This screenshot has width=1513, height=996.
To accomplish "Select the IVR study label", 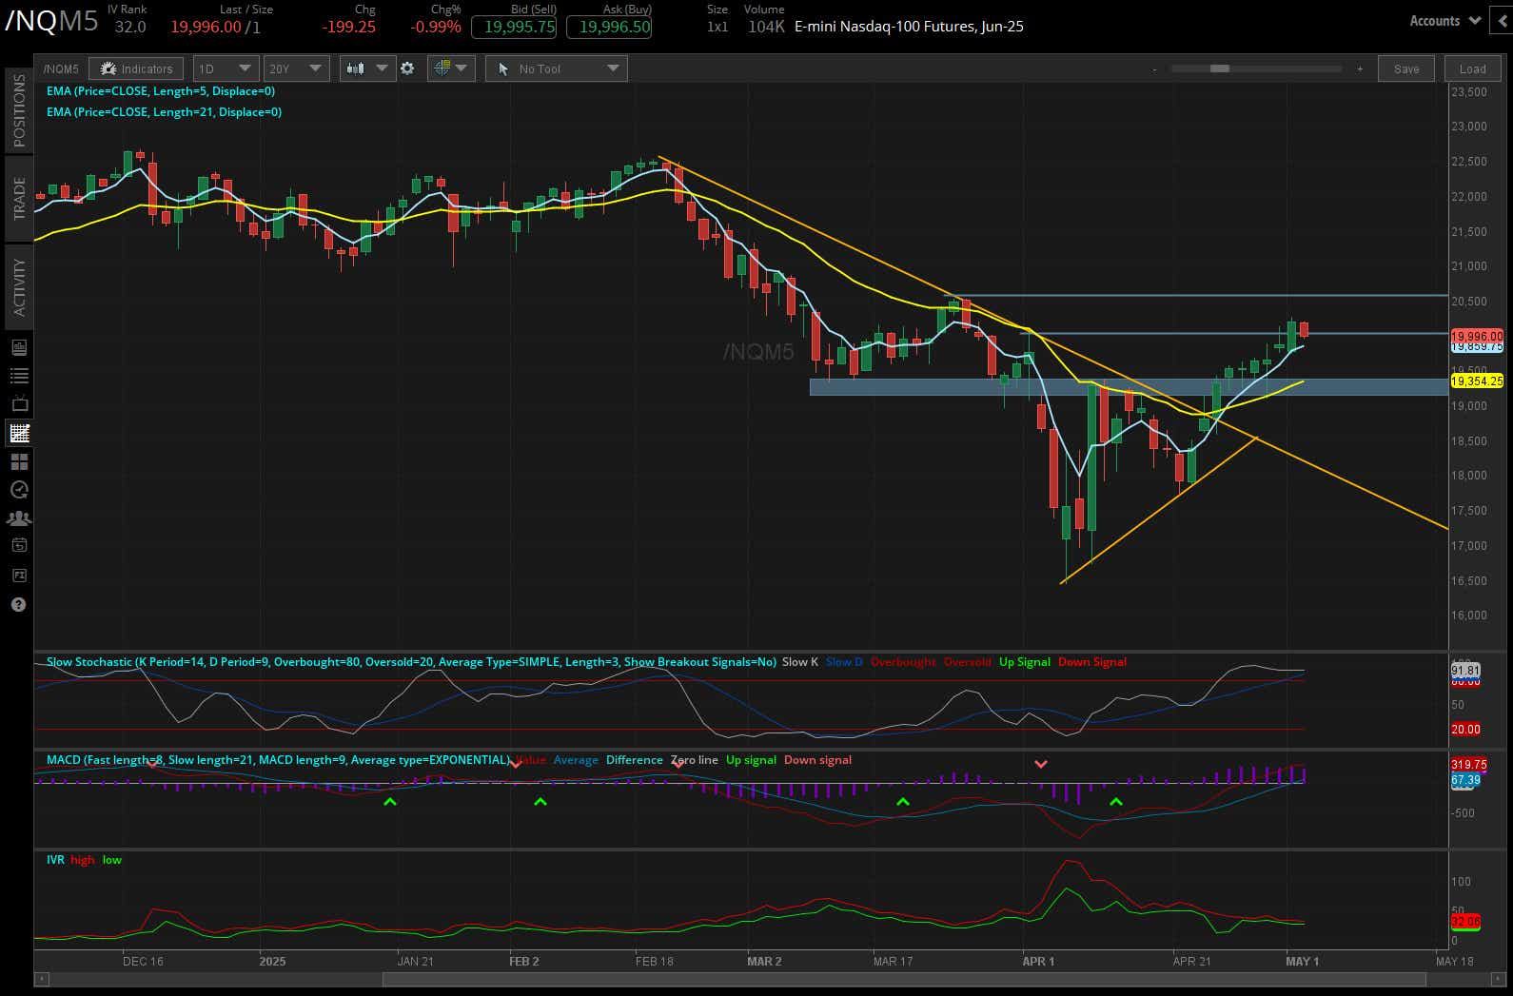I will (55, 860).
